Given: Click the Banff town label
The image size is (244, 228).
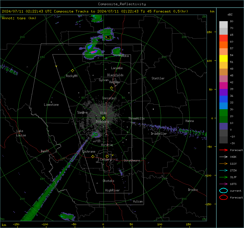Looking at the screenshot, I should pos(45,151).
